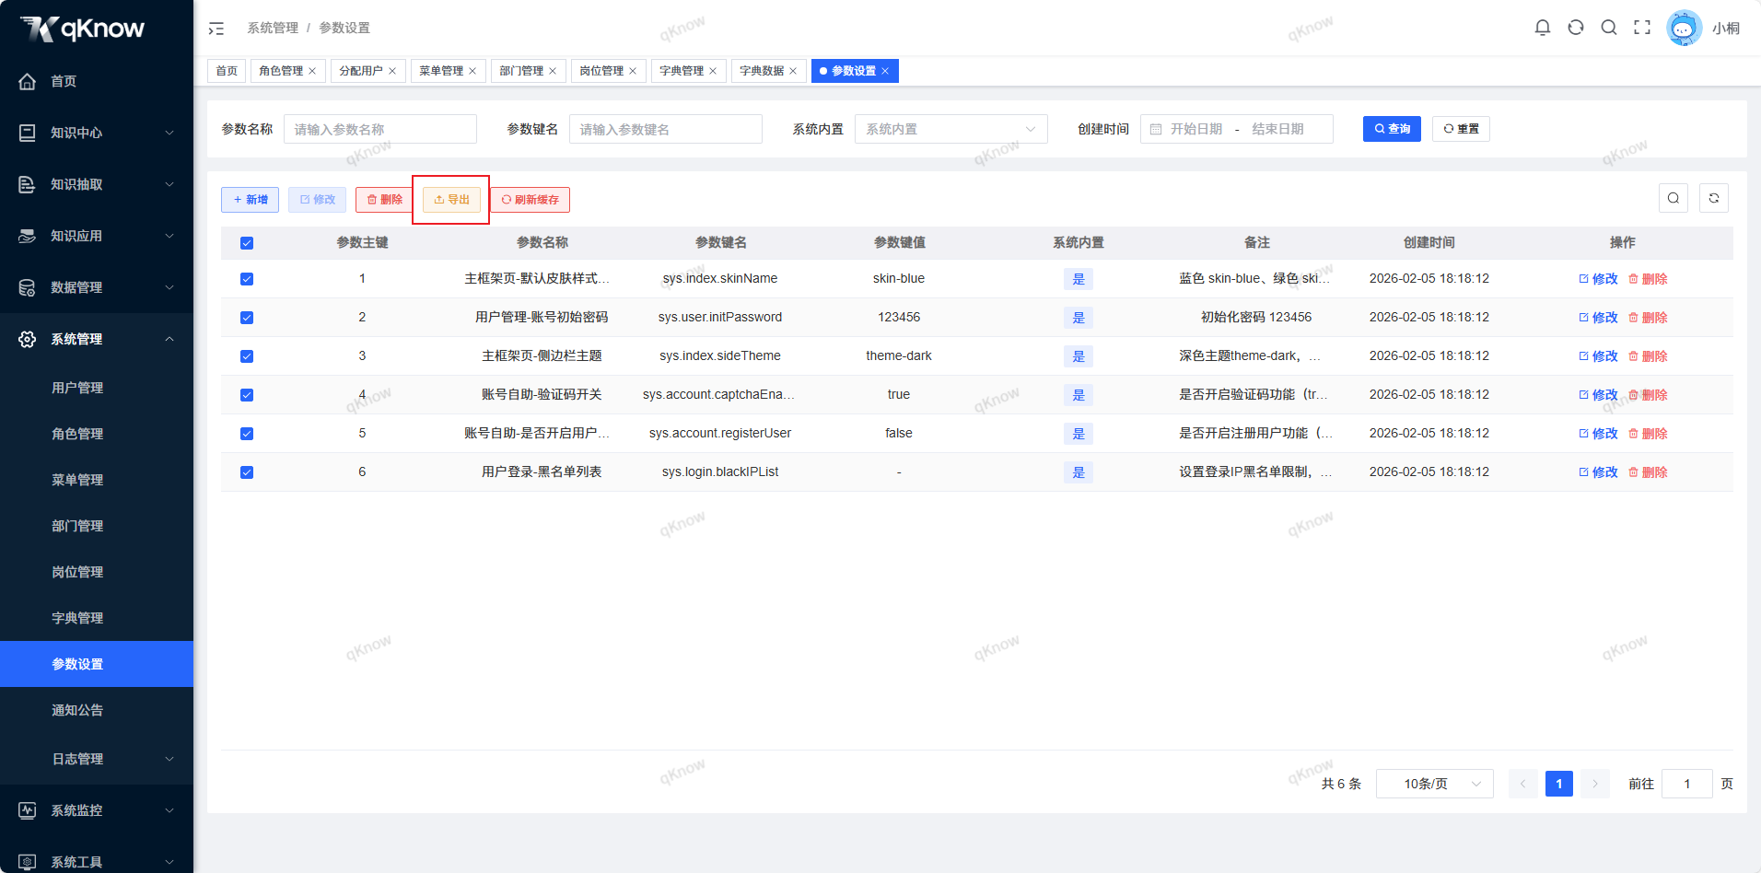Screen dimensions: 1761x873
Task: Click the red 删除 toolbar button
Action: (x=384, y=200)
